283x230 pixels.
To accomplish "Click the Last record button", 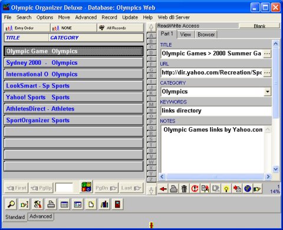I will point(131,188).
